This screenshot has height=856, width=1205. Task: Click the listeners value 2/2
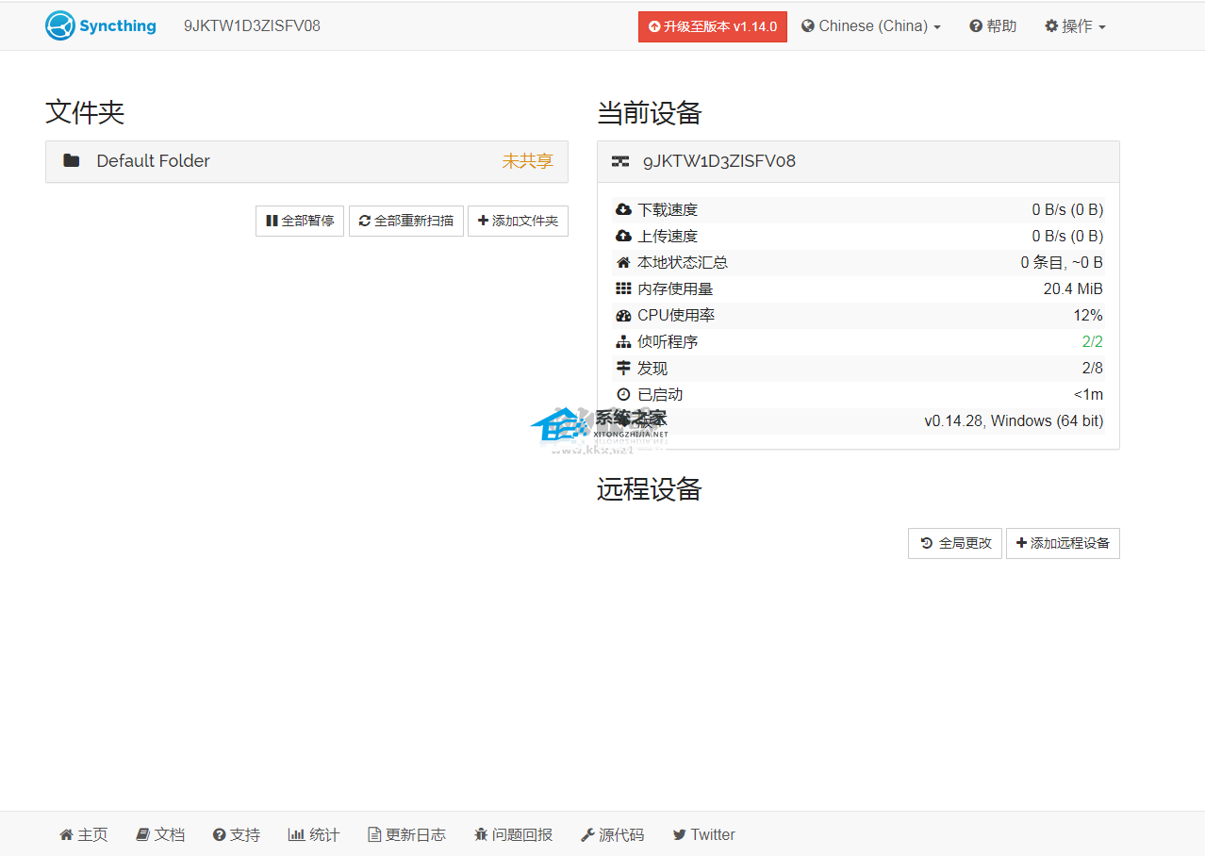[1092, 341]
